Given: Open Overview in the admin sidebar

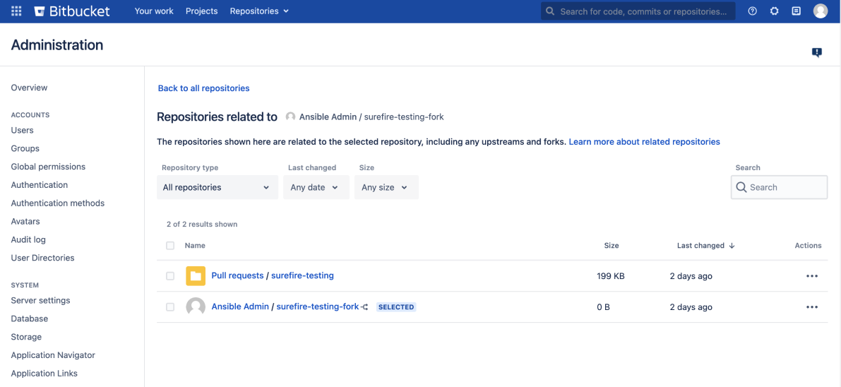Looking at the screenshot, I should coord(29,88).
